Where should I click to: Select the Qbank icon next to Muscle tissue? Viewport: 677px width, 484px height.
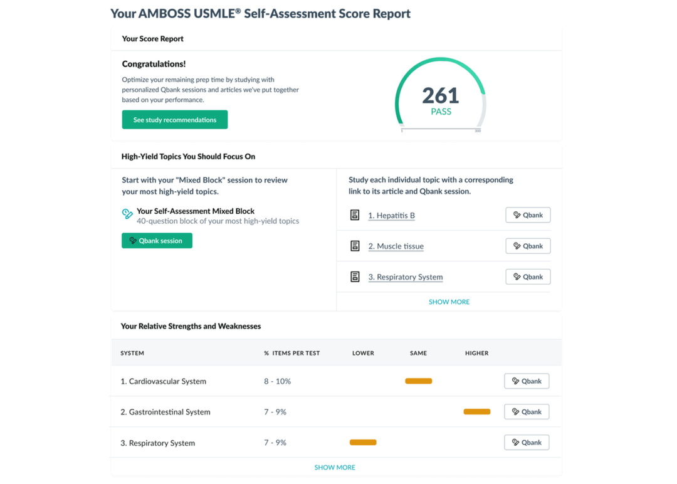(518, 245)
